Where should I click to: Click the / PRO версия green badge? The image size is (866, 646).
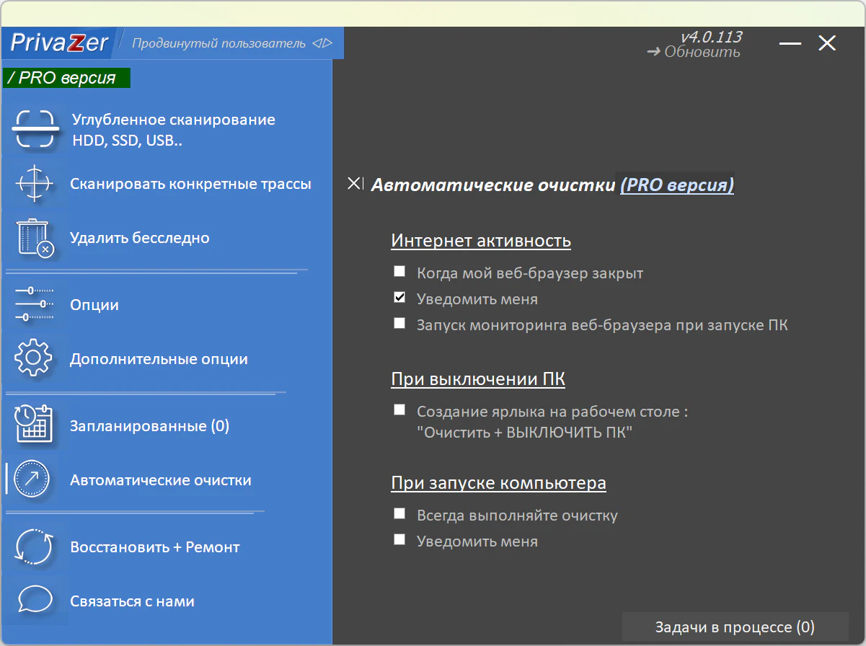point(67,78)
